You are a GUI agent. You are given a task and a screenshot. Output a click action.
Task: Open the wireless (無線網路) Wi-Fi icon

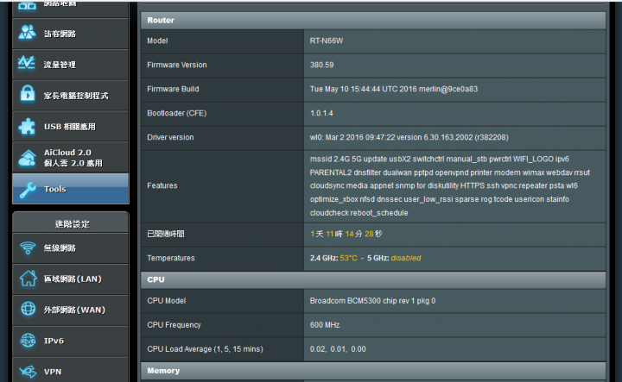(x=28, y=248)
